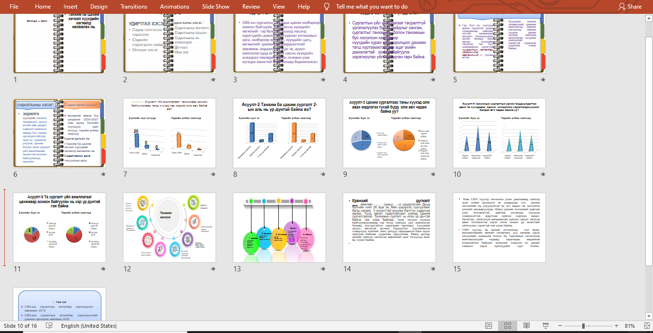Type in Tell me what you want field

[372, 7]
